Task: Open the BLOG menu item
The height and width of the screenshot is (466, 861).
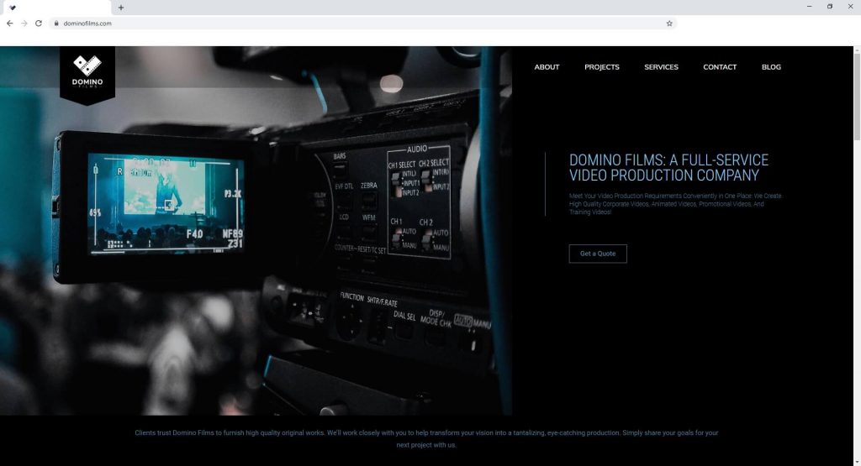Action: tap(771, 67)
